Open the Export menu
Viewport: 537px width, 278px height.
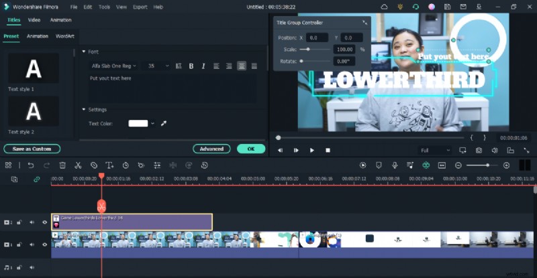click(140, 7)
